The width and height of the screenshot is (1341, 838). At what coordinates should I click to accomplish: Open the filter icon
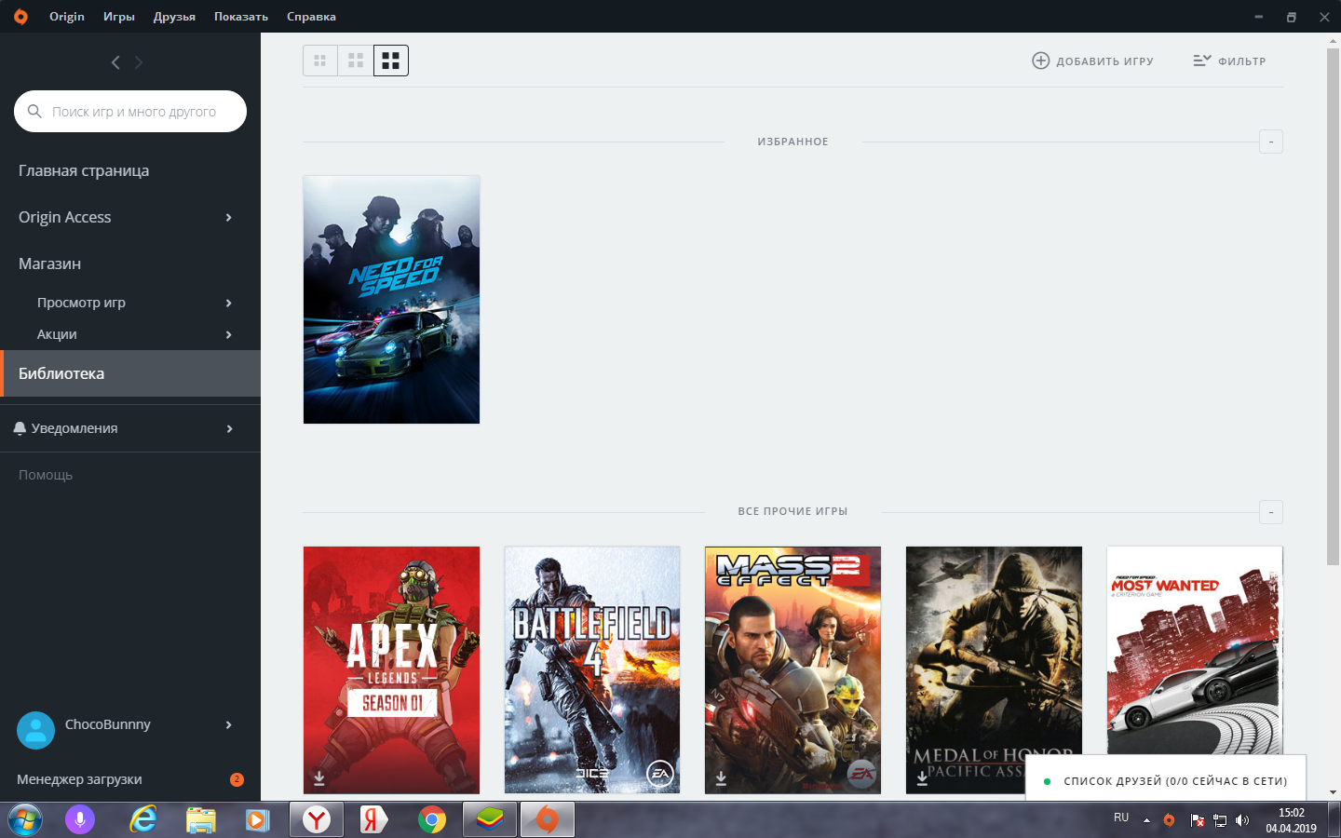[1202, 61]
